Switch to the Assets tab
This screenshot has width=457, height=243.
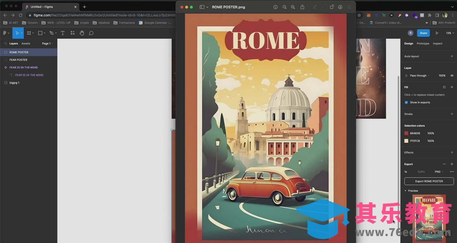(x=26, y=43)
